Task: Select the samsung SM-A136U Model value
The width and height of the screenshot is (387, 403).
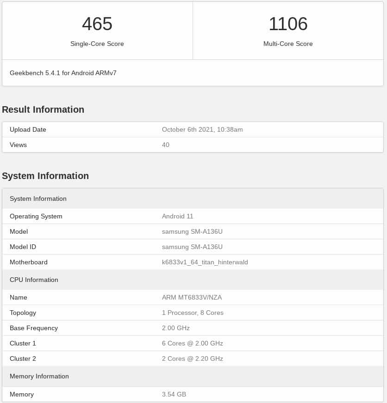Action: tap(192, 231)
